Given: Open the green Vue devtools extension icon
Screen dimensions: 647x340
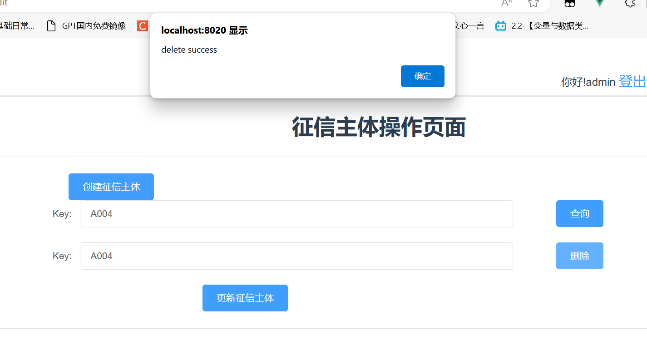Looking at the screenshot, I should (x=600, y=3).
